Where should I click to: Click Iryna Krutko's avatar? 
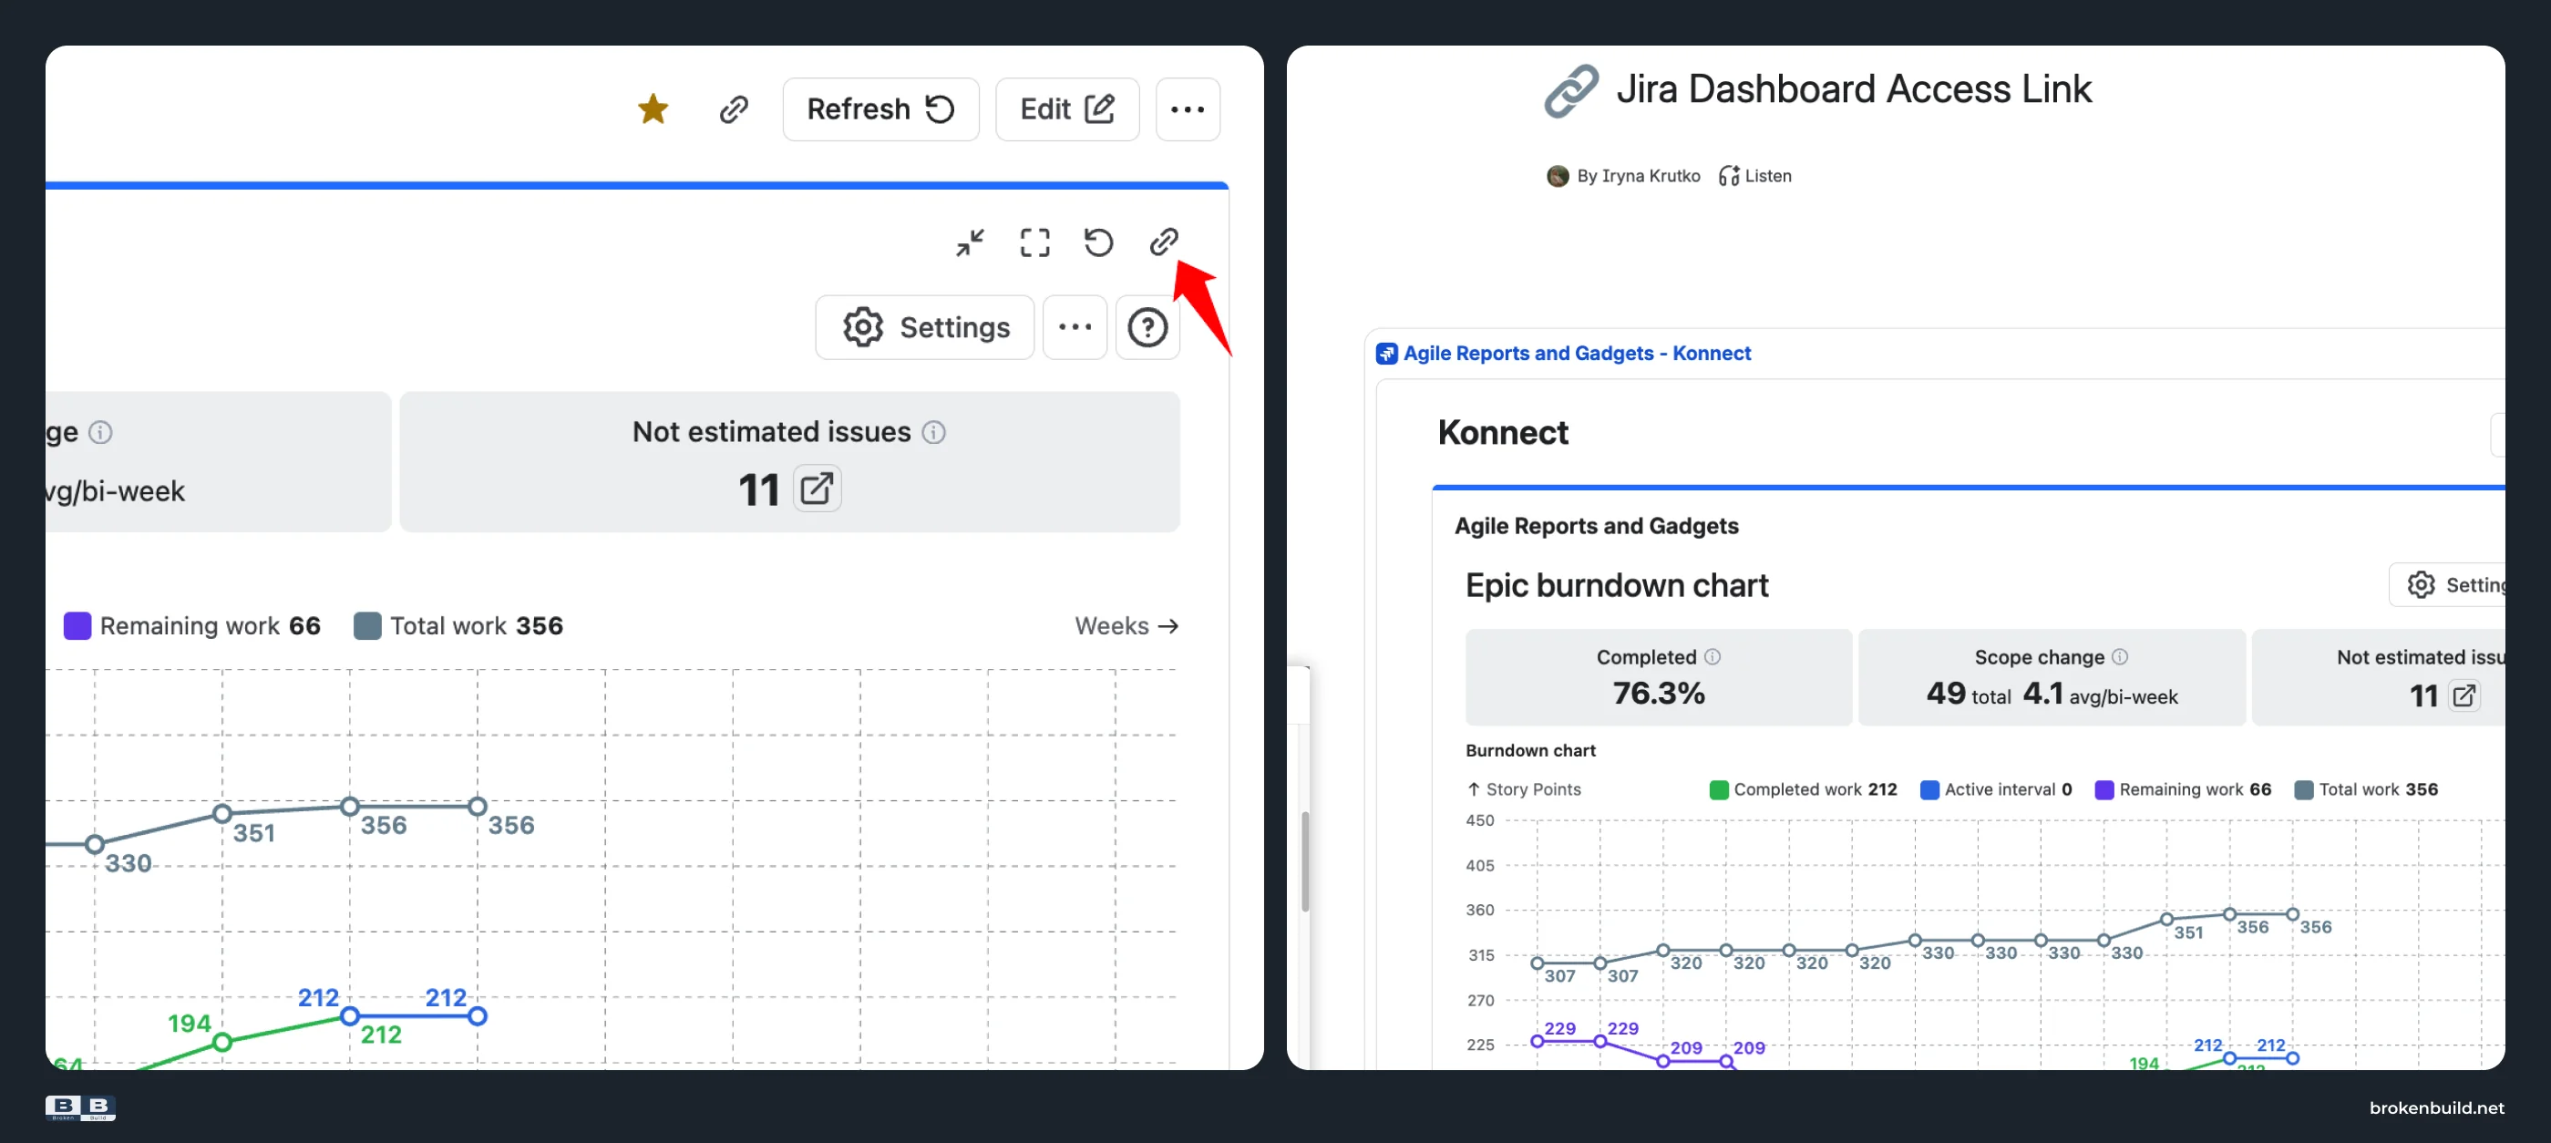pyautogui.click(x=1558, y=176)
